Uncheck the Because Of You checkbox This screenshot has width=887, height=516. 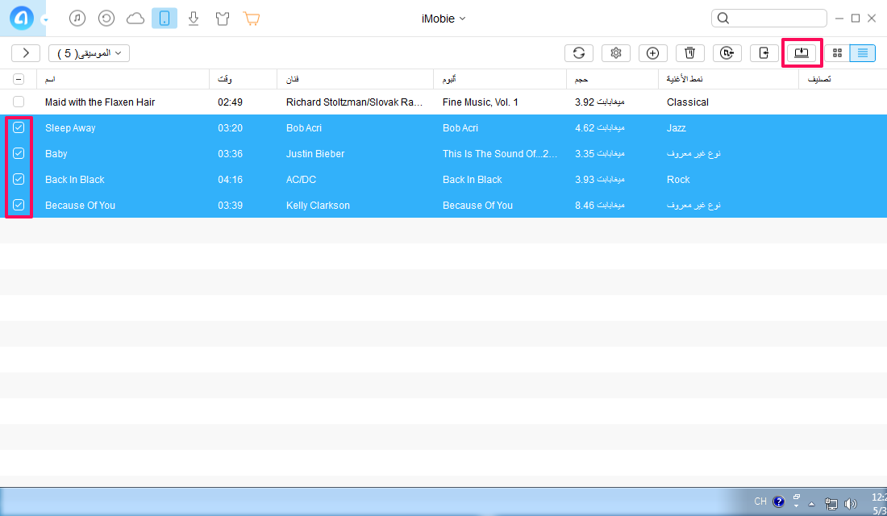(x=19, y=205)
